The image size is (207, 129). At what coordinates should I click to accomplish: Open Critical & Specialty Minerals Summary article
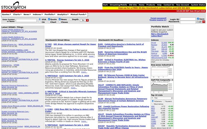[x=71, y=93]
